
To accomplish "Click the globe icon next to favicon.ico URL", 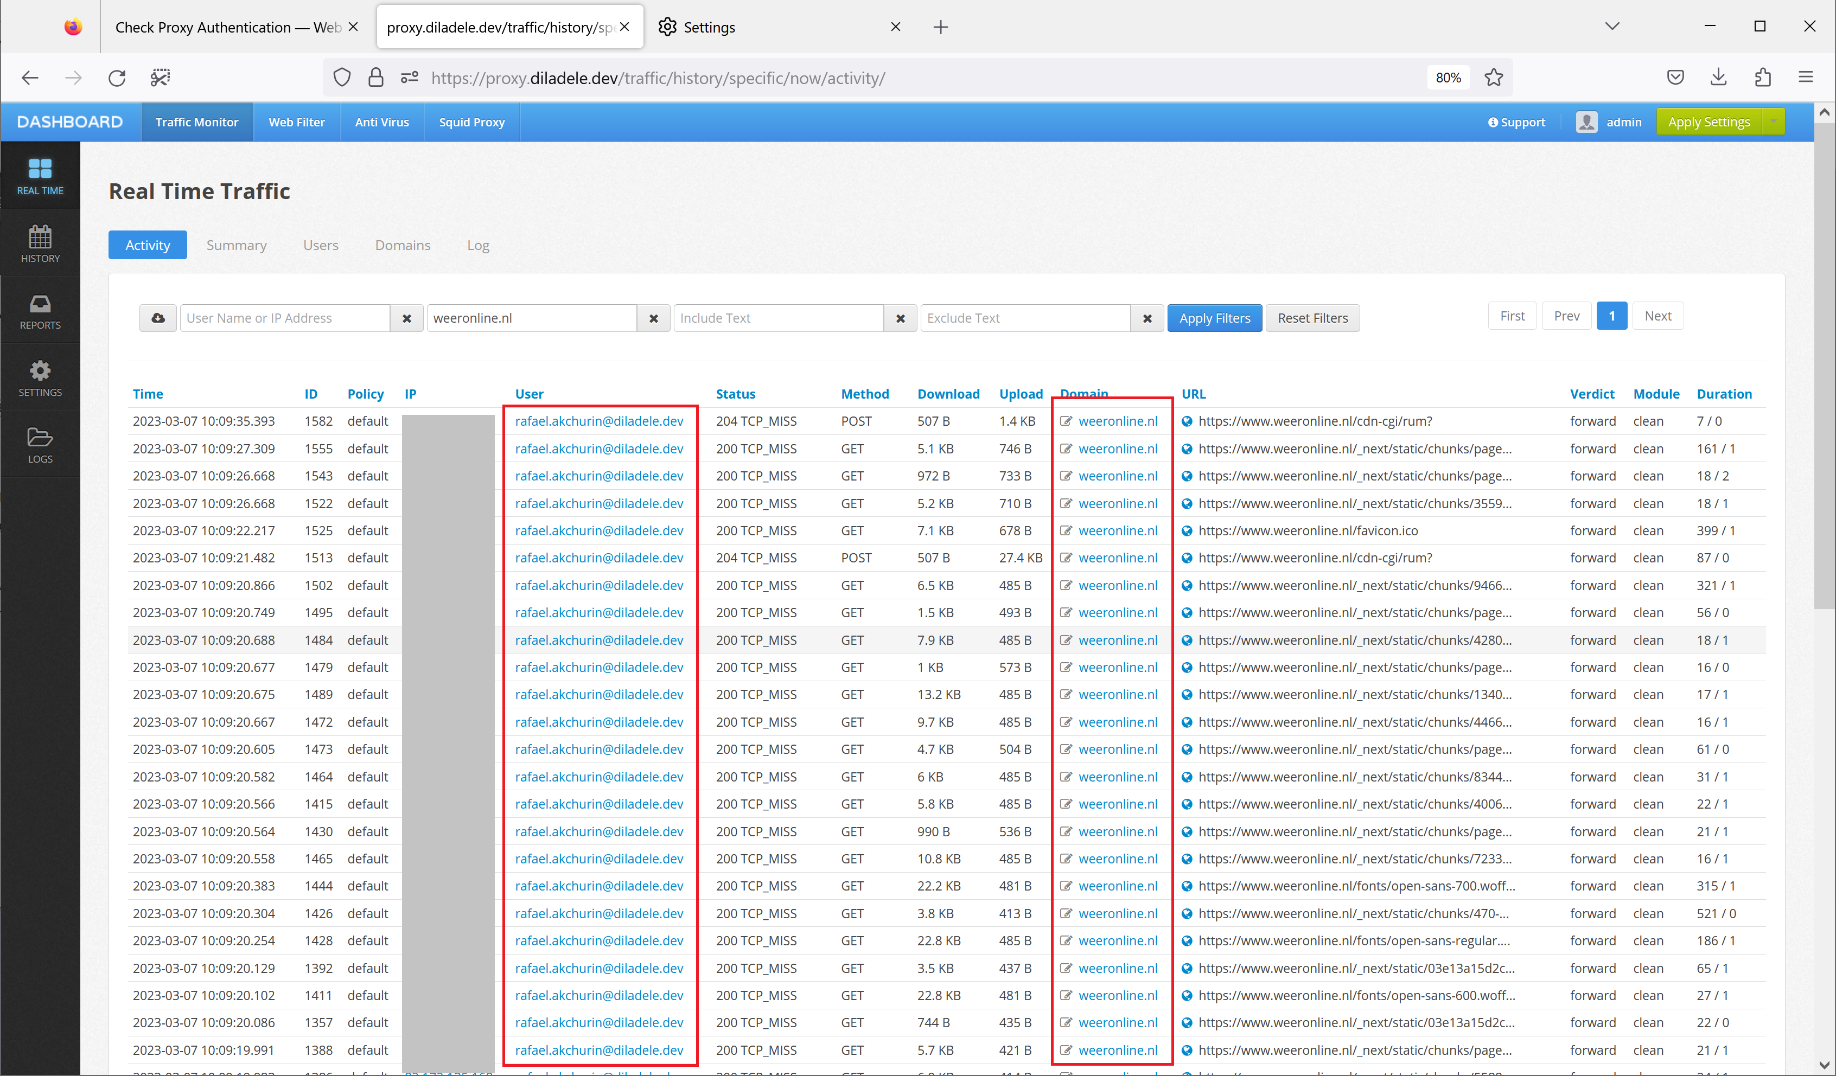I will [x=1187, y=530].
